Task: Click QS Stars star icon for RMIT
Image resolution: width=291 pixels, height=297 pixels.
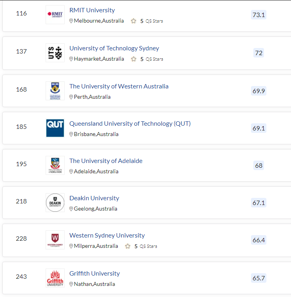Action: click(x=134, y=21)
